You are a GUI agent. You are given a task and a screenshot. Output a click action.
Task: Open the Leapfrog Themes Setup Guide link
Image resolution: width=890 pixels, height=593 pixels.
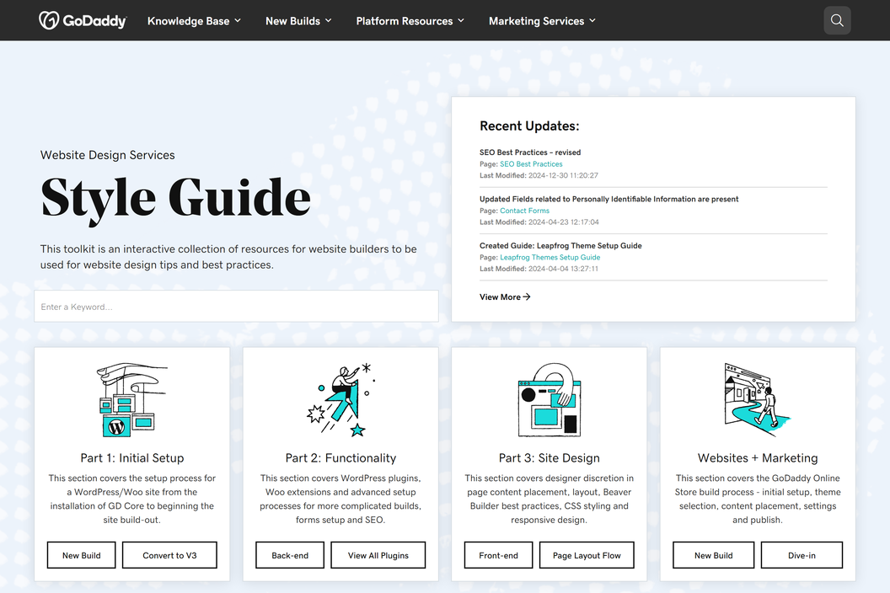550,257
